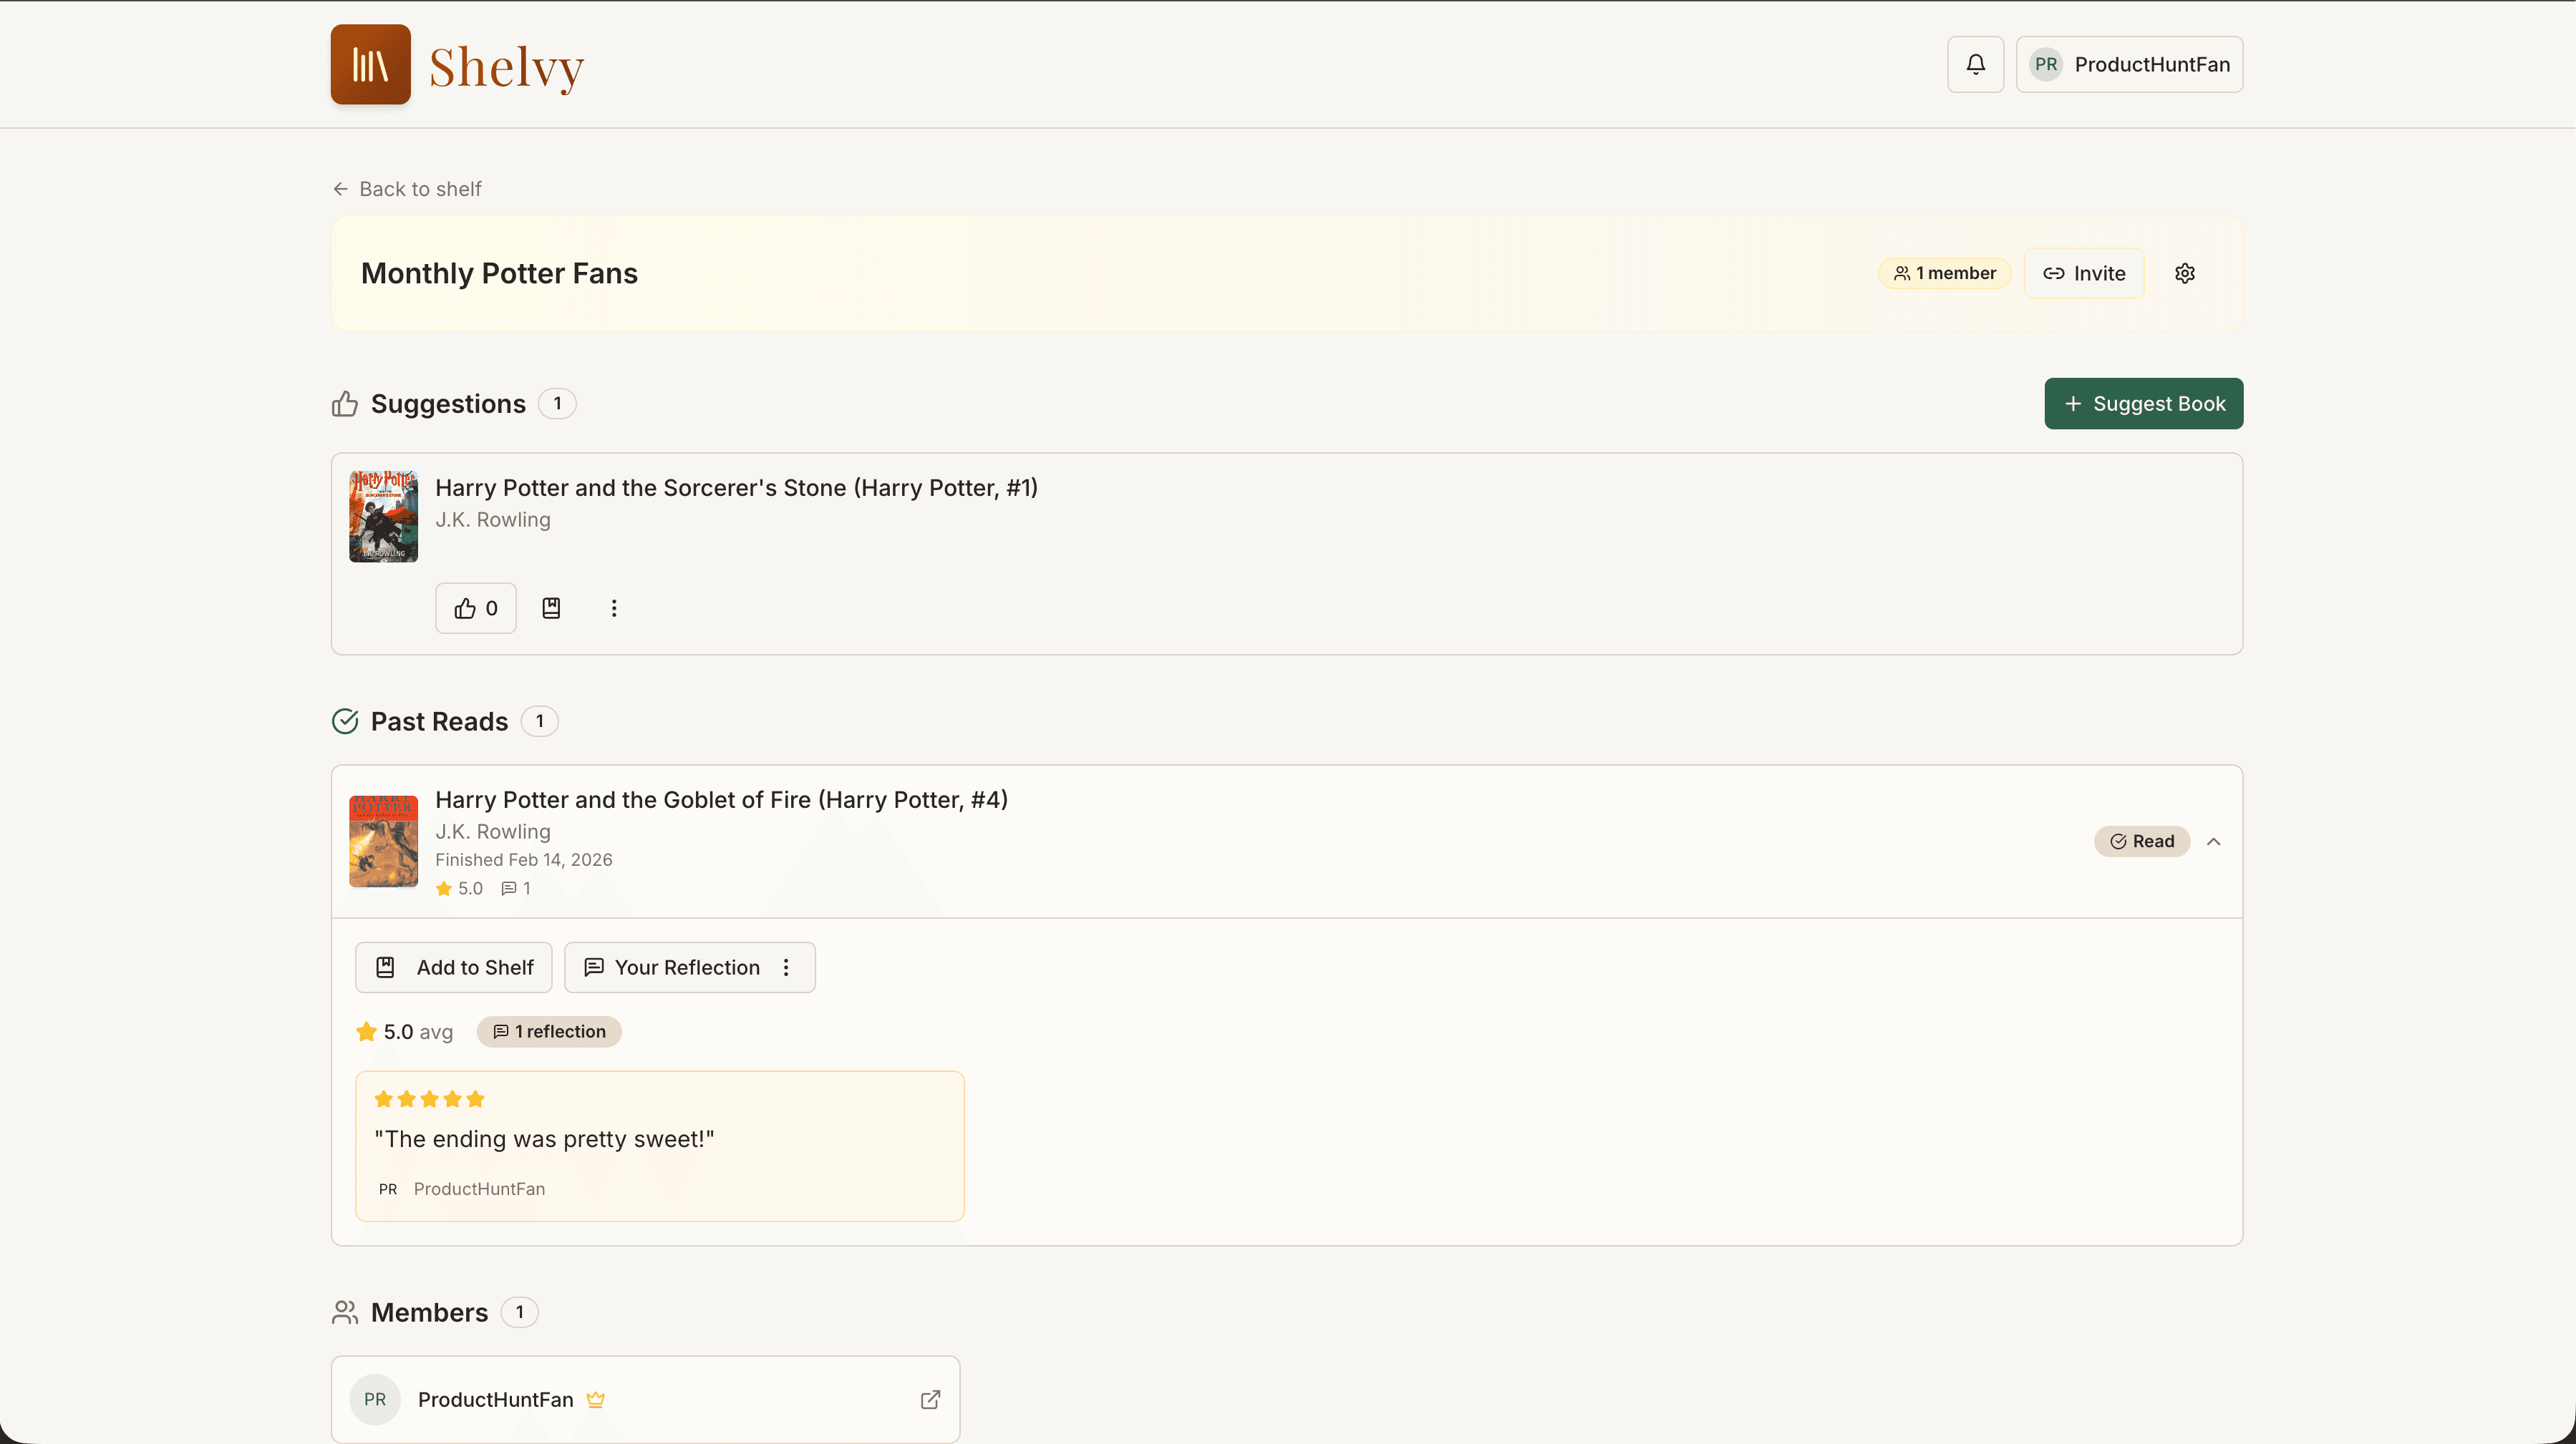This screenshot has width=2576, height=1444.
Task: Click the crown next to ProductHuntFan
Action: pyautogui.click(x=596, y=1400)
